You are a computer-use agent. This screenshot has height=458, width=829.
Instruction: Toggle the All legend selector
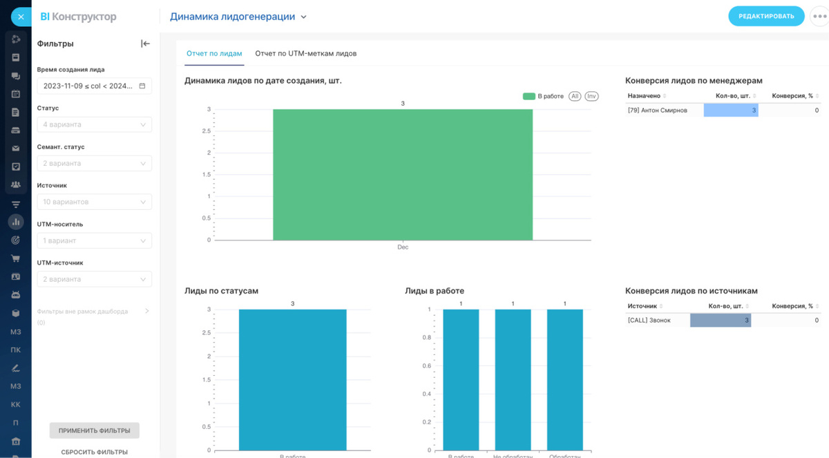click(575, 96)
